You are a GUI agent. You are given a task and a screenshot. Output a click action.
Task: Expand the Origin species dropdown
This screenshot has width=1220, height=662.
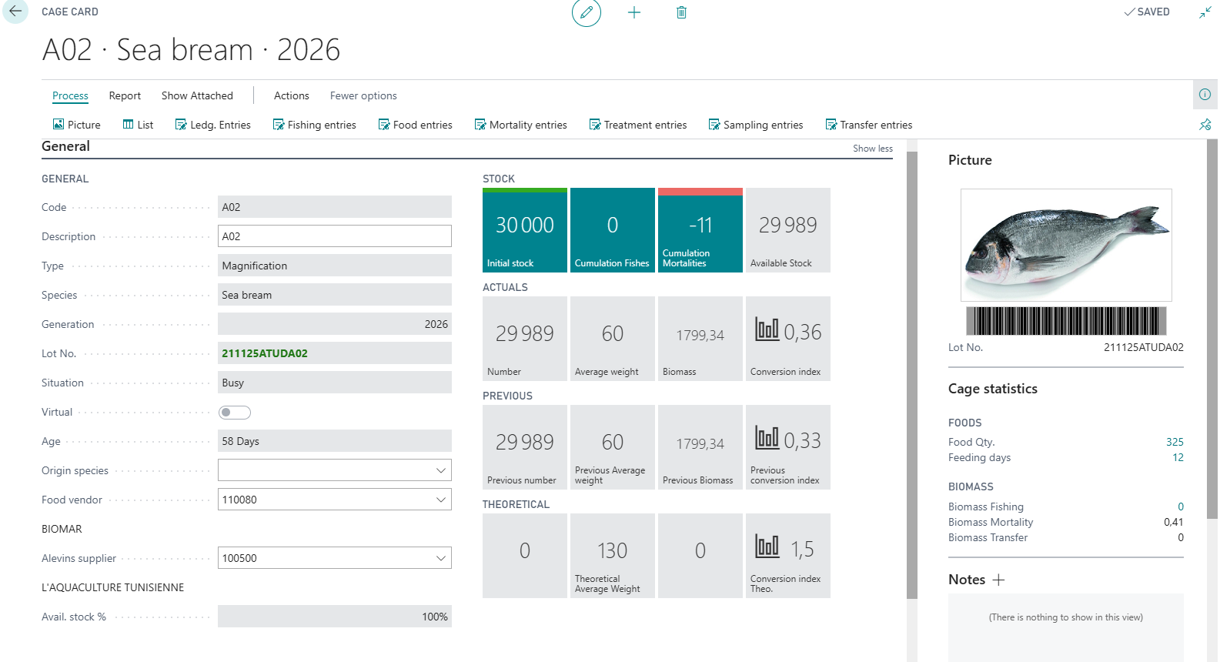pyautogui.click(x=440, y=470)
